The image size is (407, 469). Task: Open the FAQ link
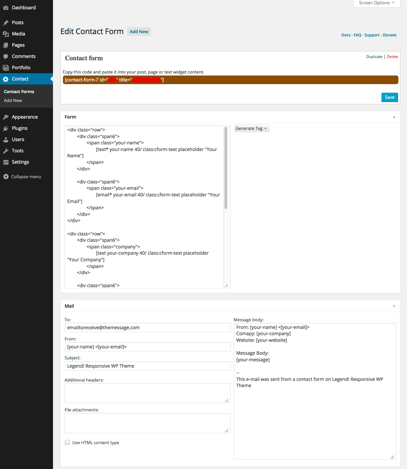(357, 35)
